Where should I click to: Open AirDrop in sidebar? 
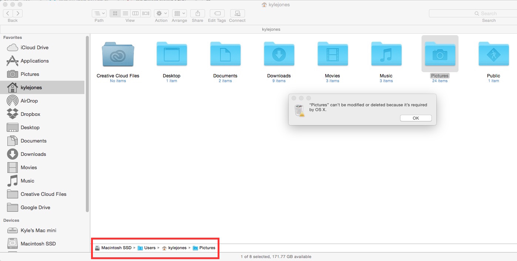coord(42,101)
